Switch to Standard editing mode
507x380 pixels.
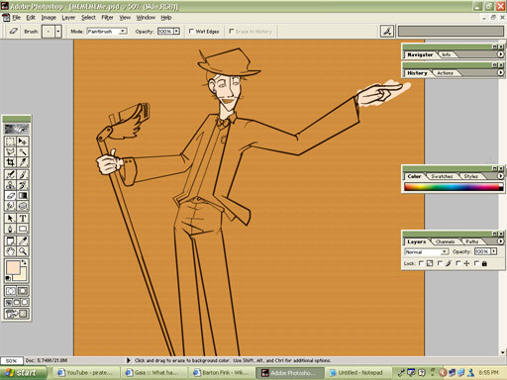point(10,291)
